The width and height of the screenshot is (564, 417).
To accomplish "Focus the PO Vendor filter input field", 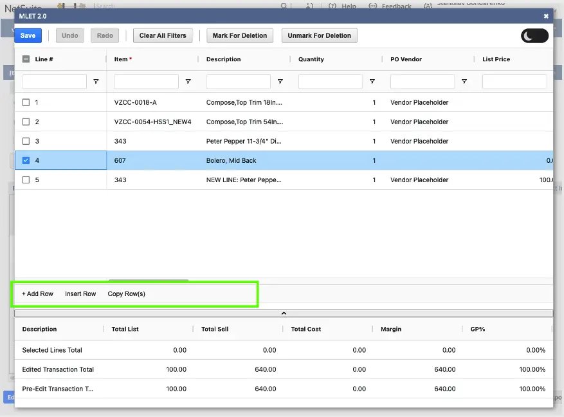I will [x=423, y=82].
